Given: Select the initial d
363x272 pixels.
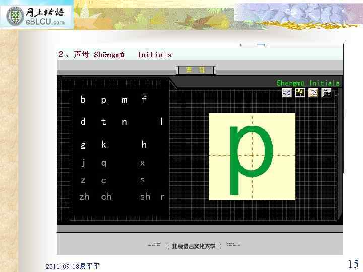Looking at the screenshot, I should pos(83,121).
